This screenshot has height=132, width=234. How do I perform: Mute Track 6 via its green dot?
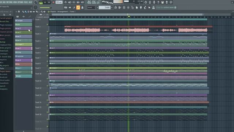point(48,55)
